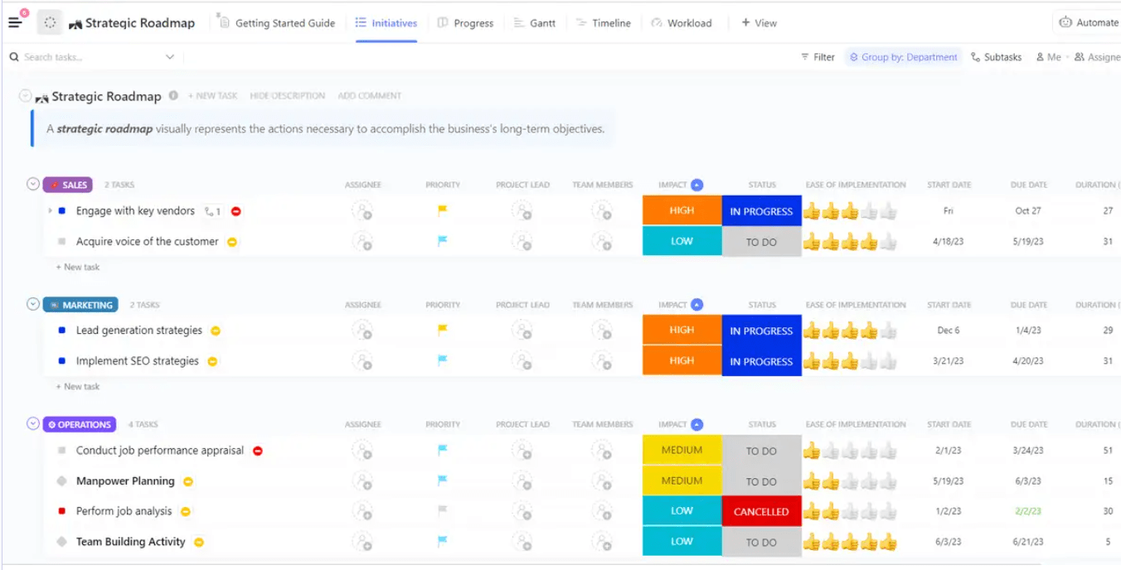Toggle status diamond of Team Building Activity
This screenshot has width=1121, height=570.
(x=62, y=542)
